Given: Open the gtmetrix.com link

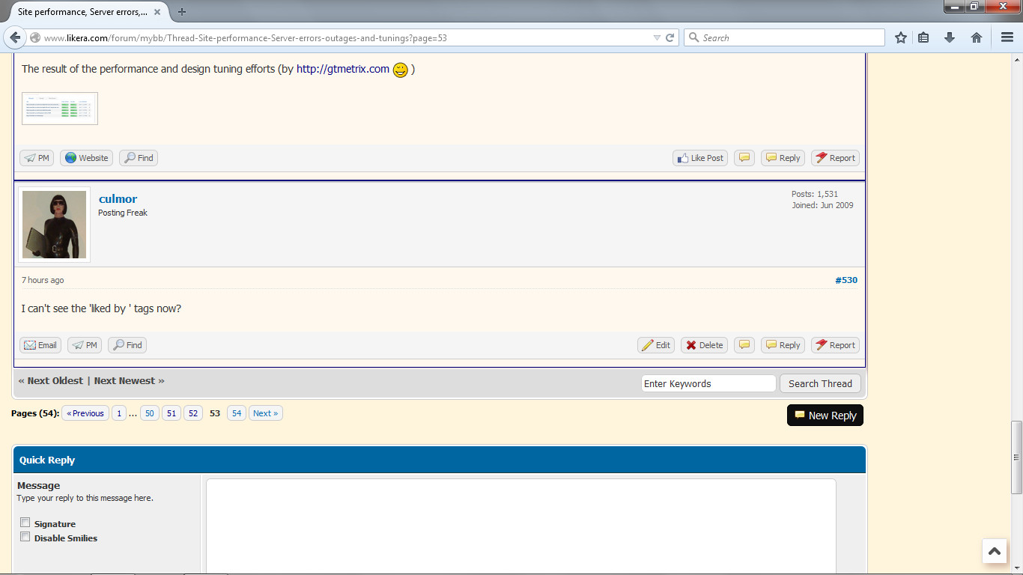Looking at the screenshot, I should 343,69.
